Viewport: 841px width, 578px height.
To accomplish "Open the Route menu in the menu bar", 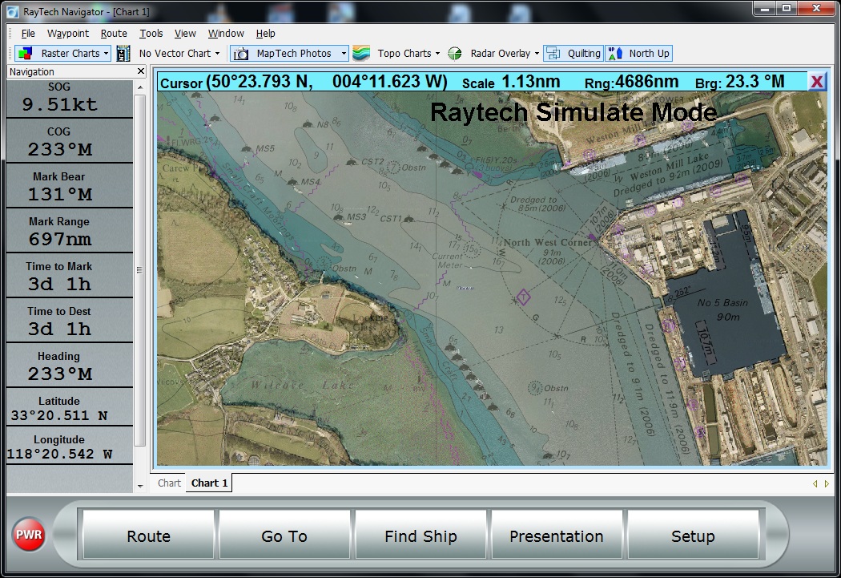I will (x=114, y=34).
